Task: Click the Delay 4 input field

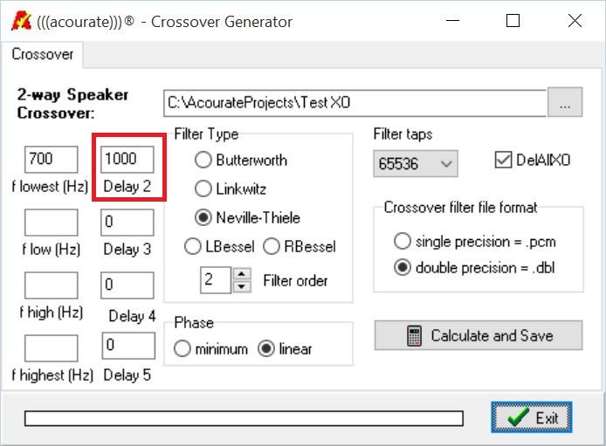Action: [x=127, y=285]
